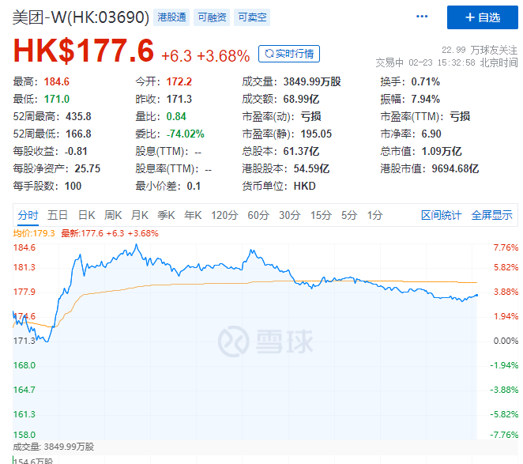Click the price change +6.3 +3.68%
This screenshot has width=523, height=464.
click(205, 56)
